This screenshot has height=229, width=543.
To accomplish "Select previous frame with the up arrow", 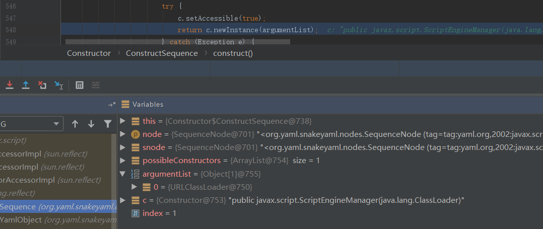I will click(x=75, y=124).
